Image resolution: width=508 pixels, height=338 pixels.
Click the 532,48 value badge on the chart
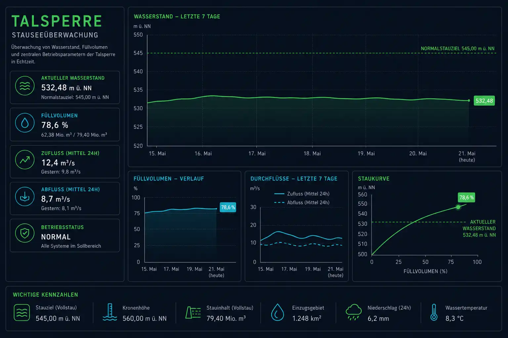coord(484,101)
